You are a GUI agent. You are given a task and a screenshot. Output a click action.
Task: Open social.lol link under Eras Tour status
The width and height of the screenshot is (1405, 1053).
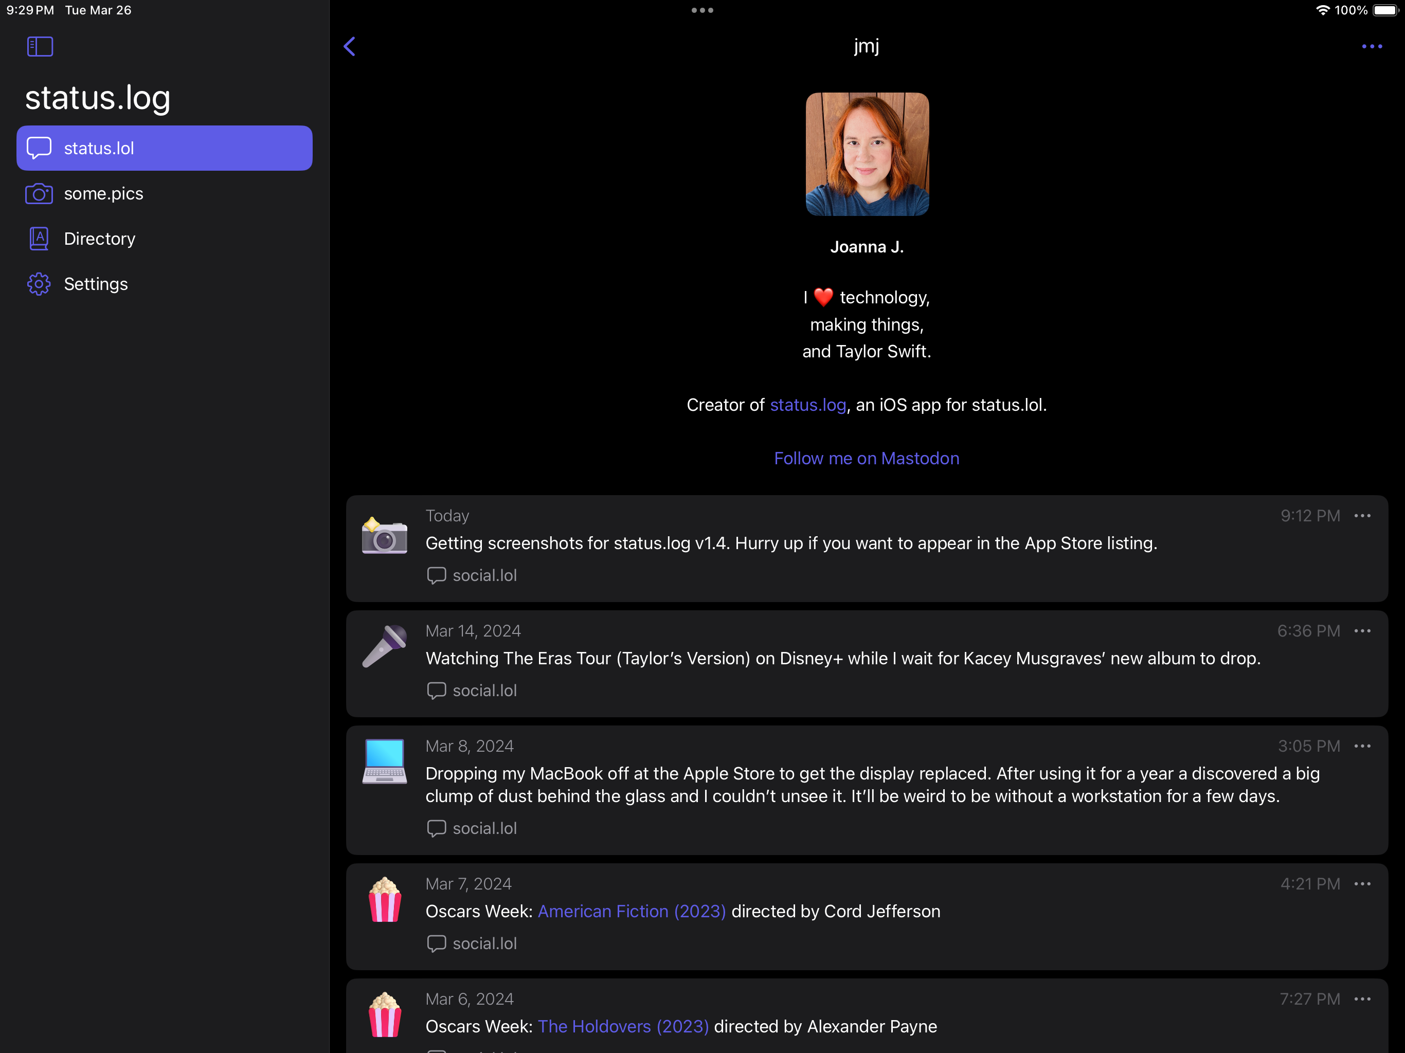[x=471, y=691]
